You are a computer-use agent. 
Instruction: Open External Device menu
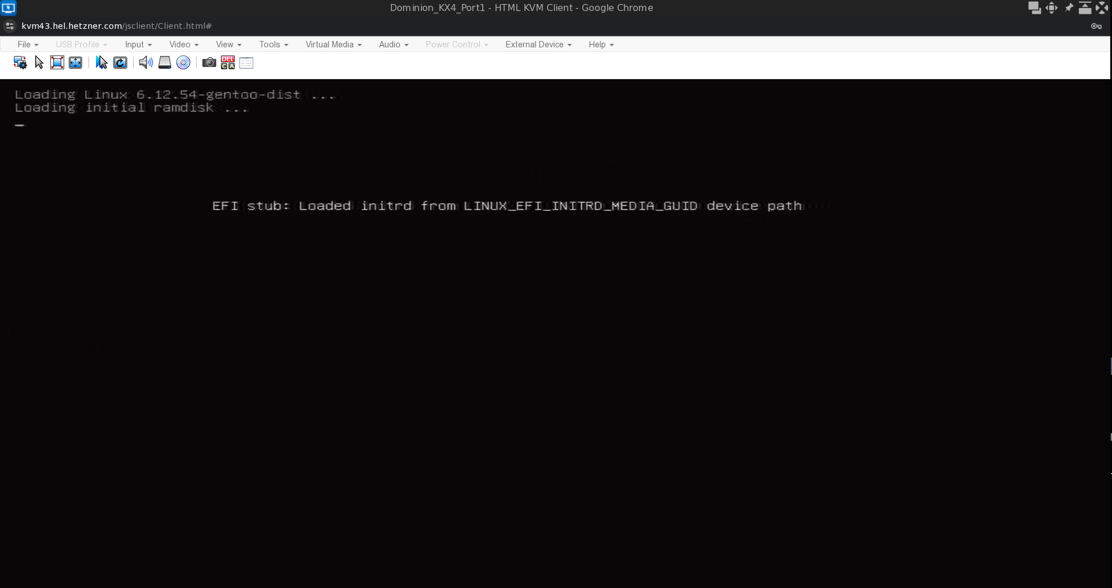point(538,44)
